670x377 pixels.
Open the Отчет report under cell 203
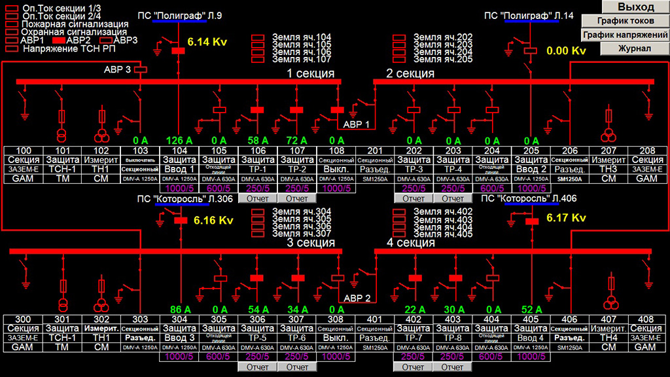pos(453,198)
